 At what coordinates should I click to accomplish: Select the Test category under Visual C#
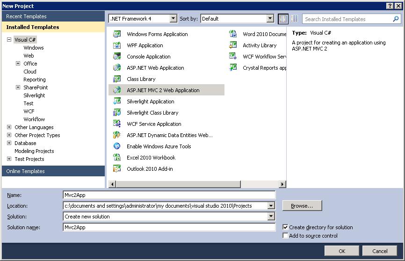pyautogui.click(x=29, y=103)
